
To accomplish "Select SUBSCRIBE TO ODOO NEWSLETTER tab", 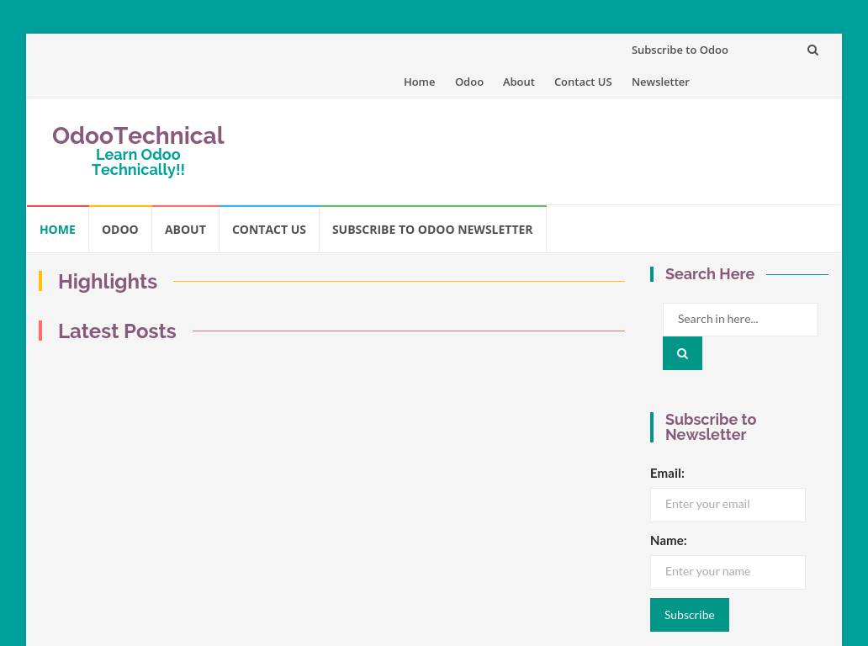I will (x=432, y=230).
